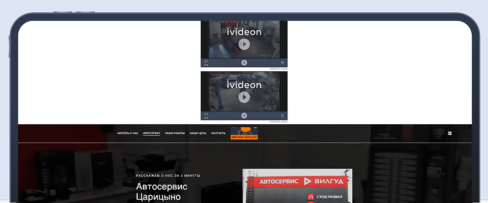Click the small play button in bottom player's control bar
The image size is (488, 203).
(244, 116)
